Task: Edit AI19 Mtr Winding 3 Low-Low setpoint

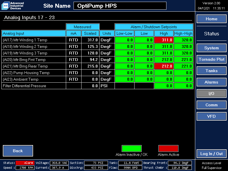Action: coord(125,53)
